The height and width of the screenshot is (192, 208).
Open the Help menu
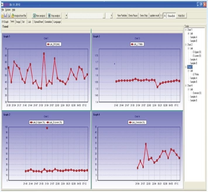tap(13, 10)
